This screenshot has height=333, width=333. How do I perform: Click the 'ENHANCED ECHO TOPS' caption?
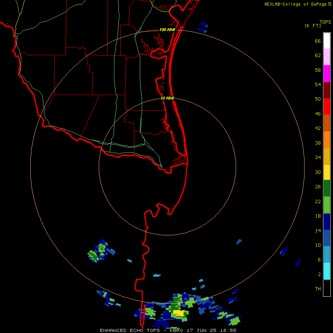pos(130,330)
